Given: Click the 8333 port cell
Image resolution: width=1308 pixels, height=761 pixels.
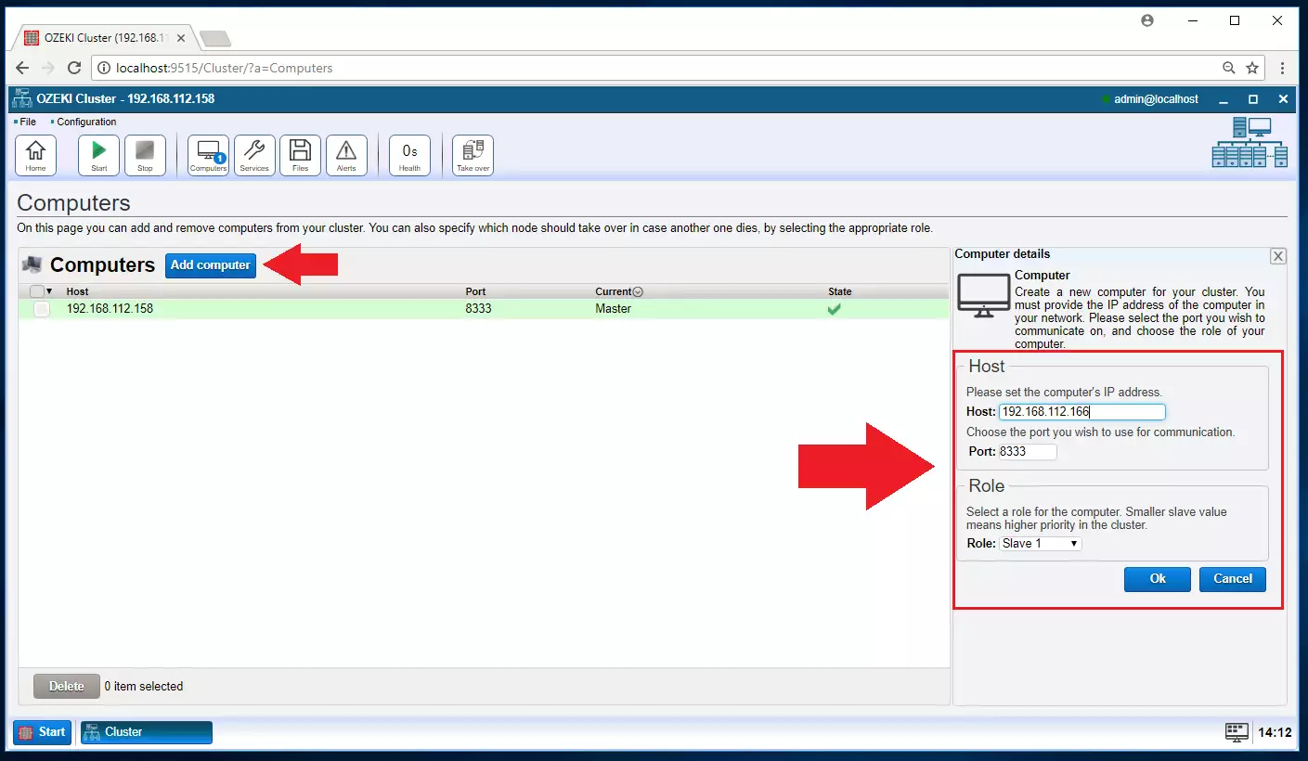Looking at the screenshot, I should (478, 309).
